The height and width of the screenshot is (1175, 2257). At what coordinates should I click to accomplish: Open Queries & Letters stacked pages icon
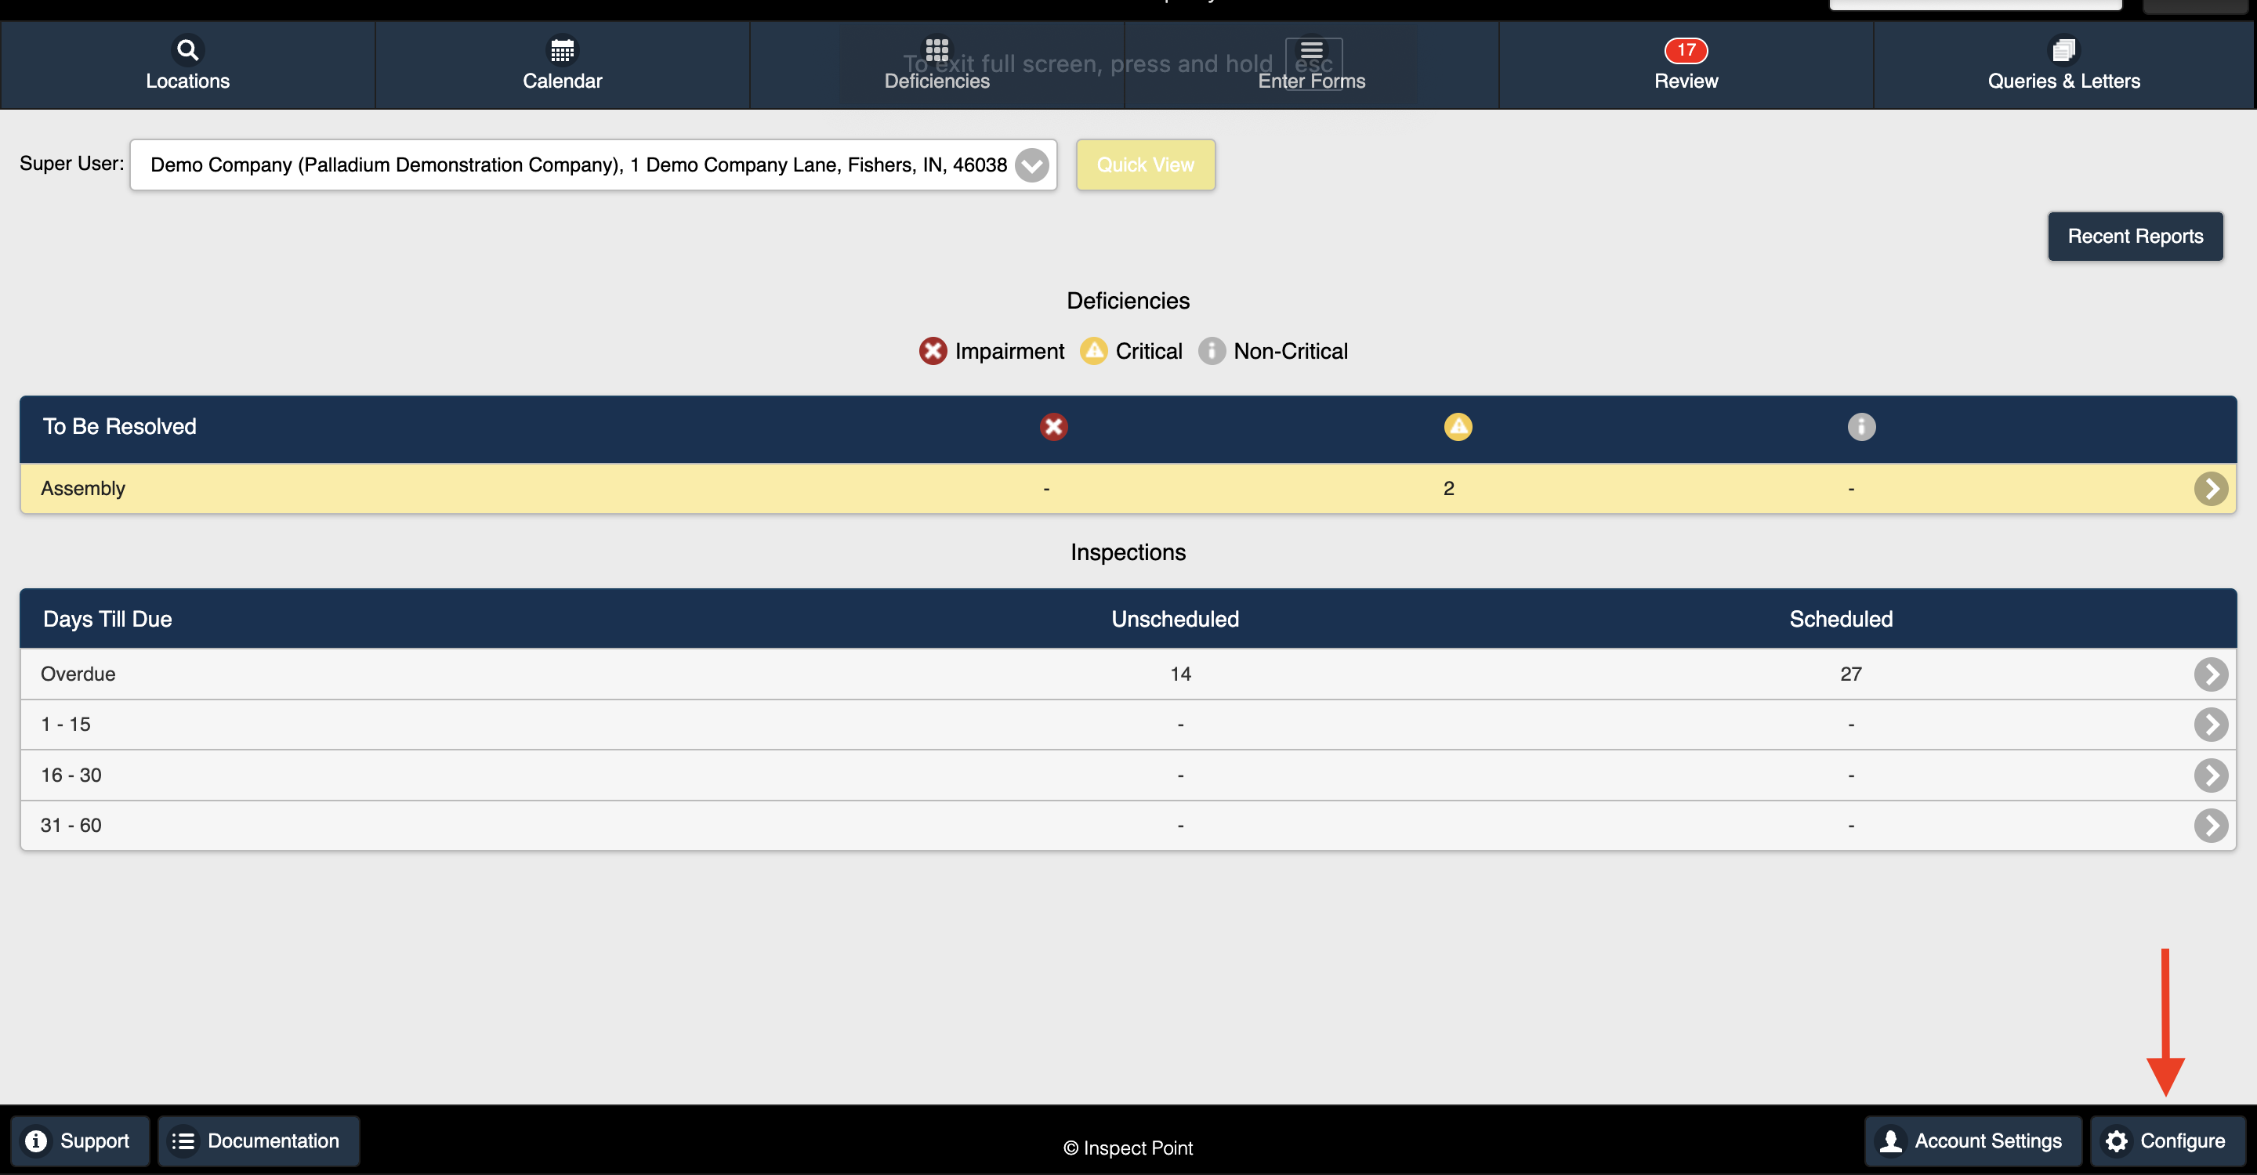2063,50
